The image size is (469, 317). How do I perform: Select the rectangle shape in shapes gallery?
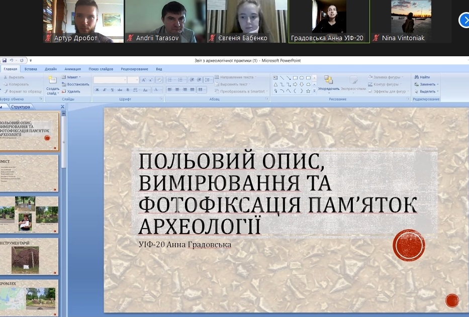(x=295, y=78)
